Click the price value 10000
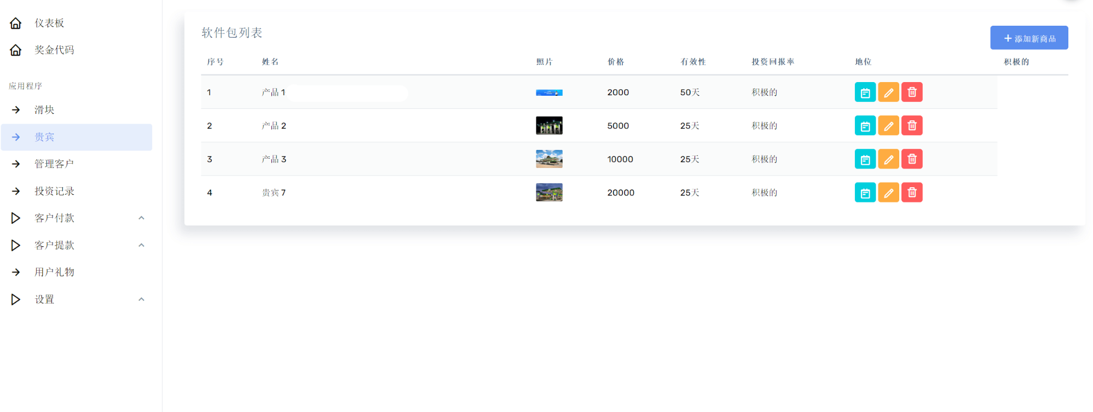 pos(620,159)
